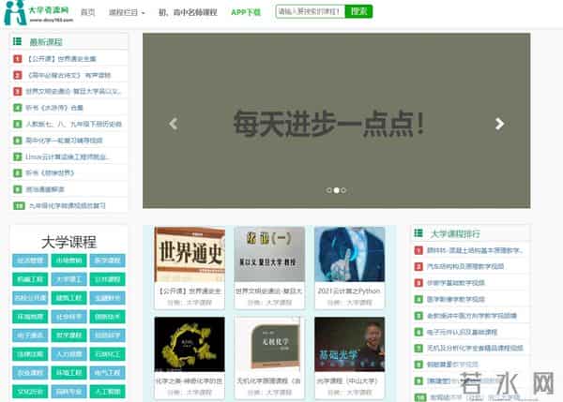Open 电子元件认识及基础课程 ranking item
Screen dimensions: 563x402
tap(462, 332)
